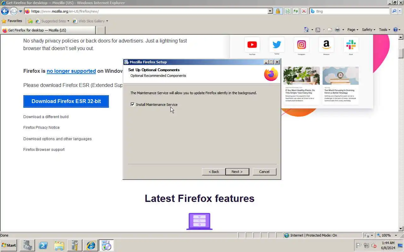Open the search provider dropdown arrow

click(x=400, y=11)
